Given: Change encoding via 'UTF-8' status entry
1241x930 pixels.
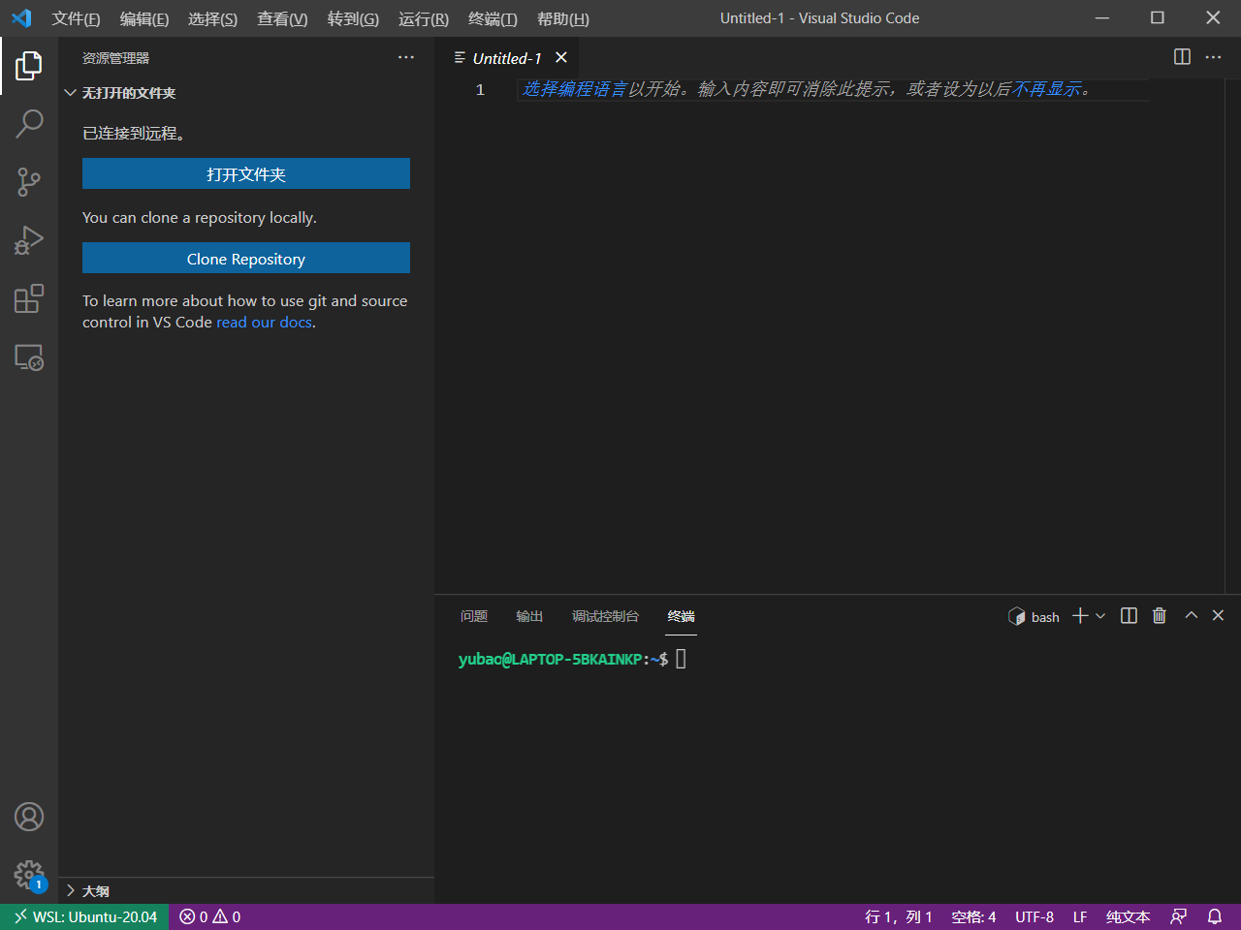Looking at the screenshot, I should [1034, 916].
